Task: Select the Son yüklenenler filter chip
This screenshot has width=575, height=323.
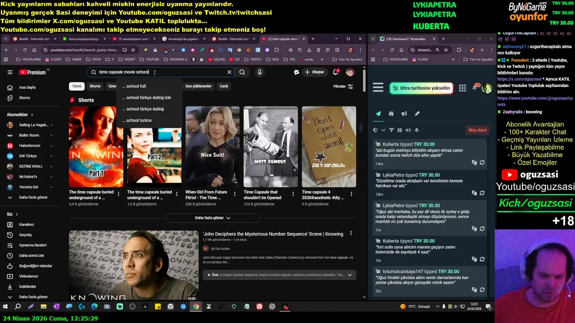Action: click(x=199, y=86)
